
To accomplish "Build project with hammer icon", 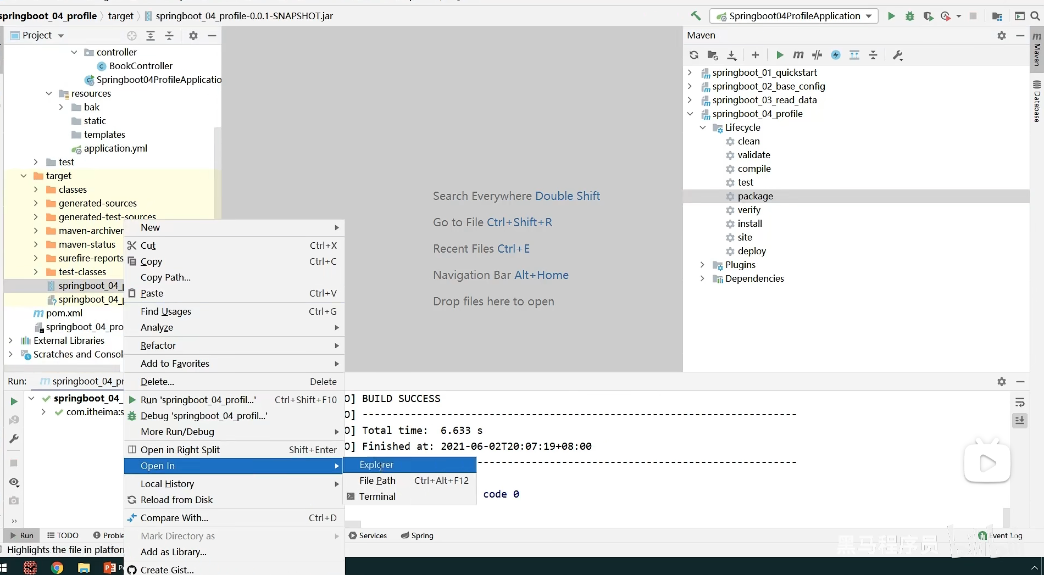I will 696,16.
